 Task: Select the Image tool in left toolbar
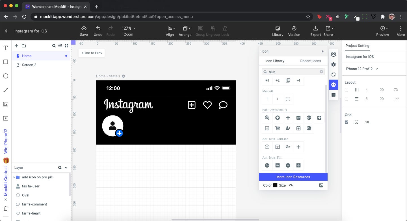point(5,104)
